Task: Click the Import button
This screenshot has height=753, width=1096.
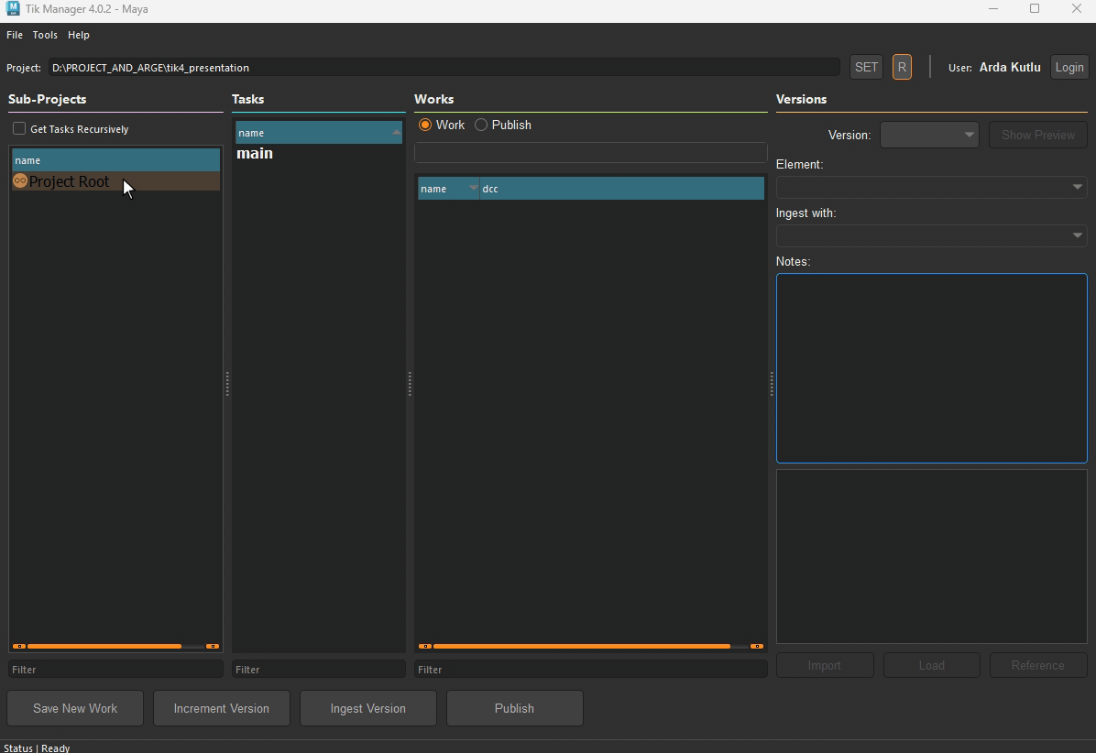Action: pyautogui.click(x=825, y=666)
